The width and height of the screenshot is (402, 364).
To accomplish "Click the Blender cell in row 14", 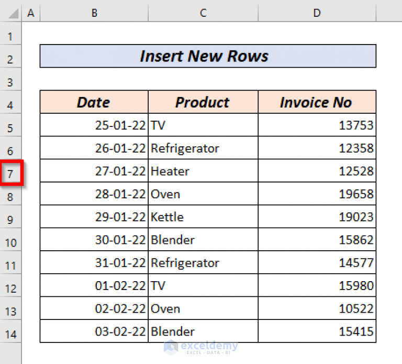I will pos(203,331).
